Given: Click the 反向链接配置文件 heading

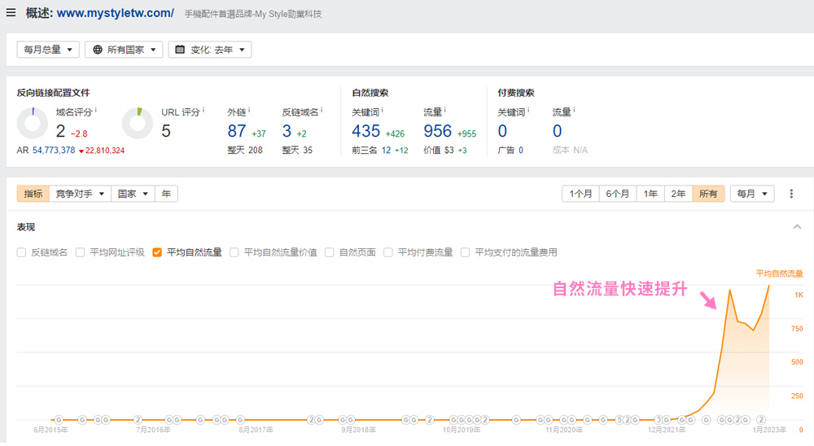Looking at the screenshot, I should tap(53, 93).
